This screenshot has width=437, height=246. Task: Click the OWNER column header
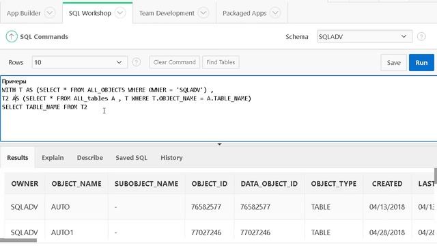pyautogui.click(x=25, y=184)
